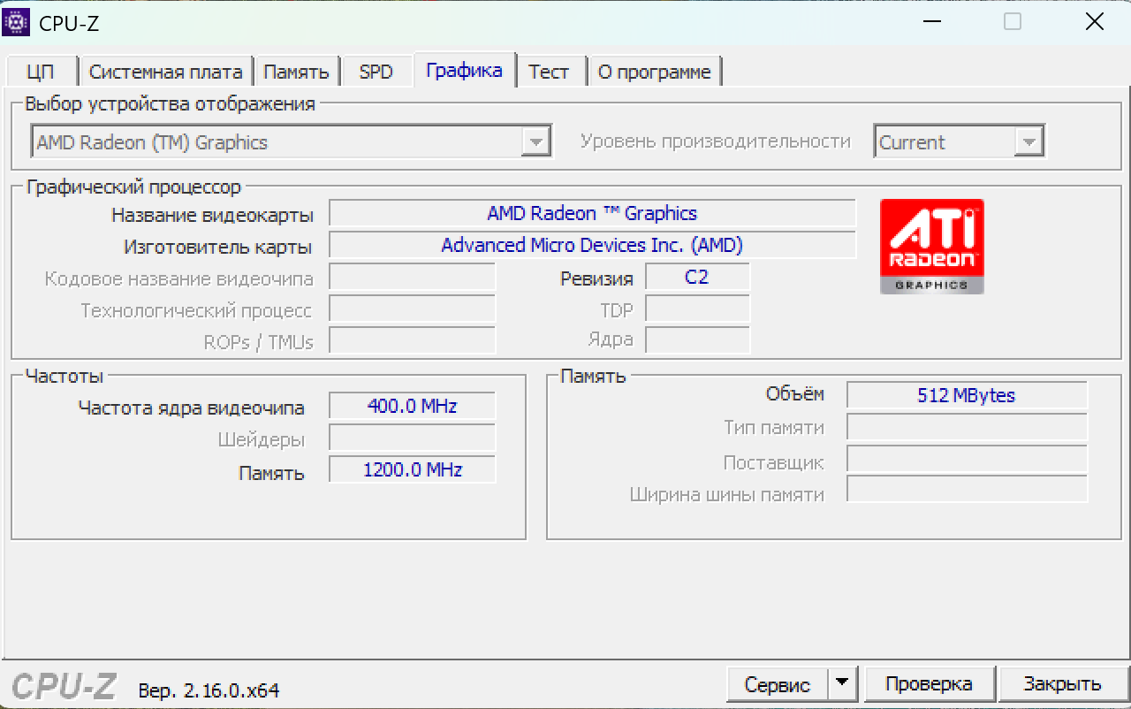1131x709 pixels.
Task: Click the Выбор устройства отображения group title
Action: [x=171, y=103]
